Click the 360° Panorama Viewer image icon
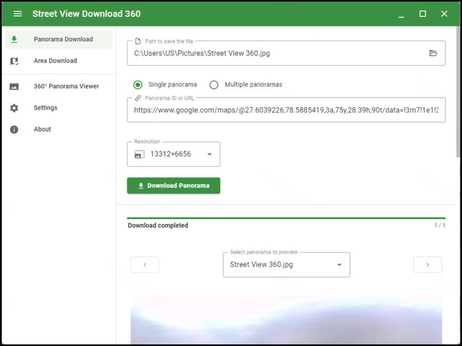The image size is (462, 346). point(14,86)
